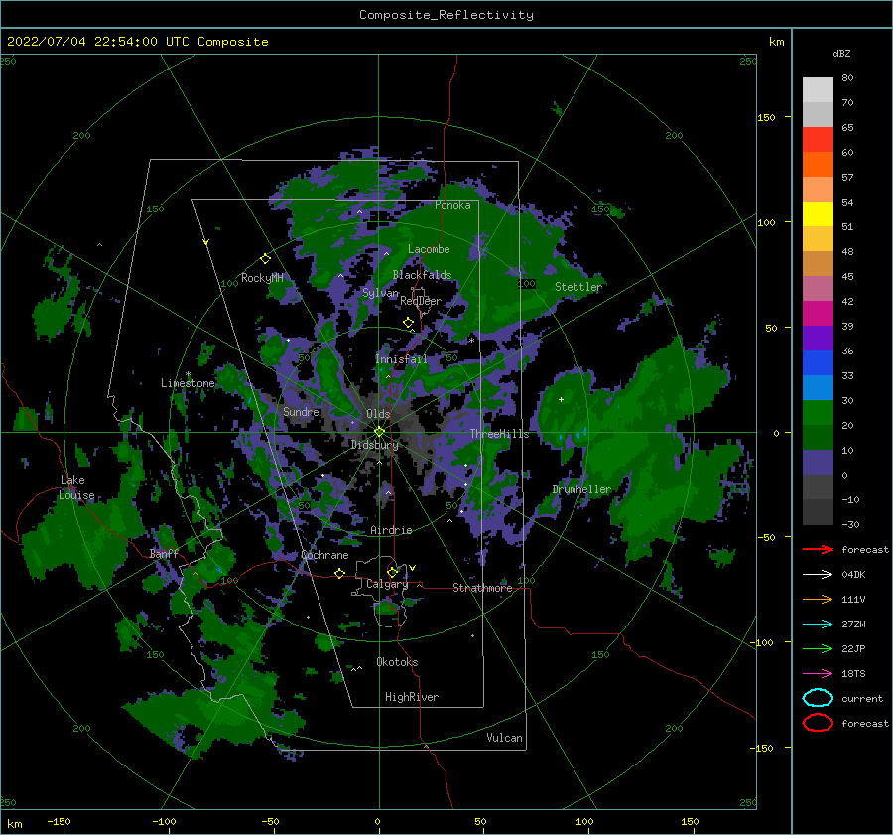Click the Banff label

pyautogui.click(x=164, y=553)
